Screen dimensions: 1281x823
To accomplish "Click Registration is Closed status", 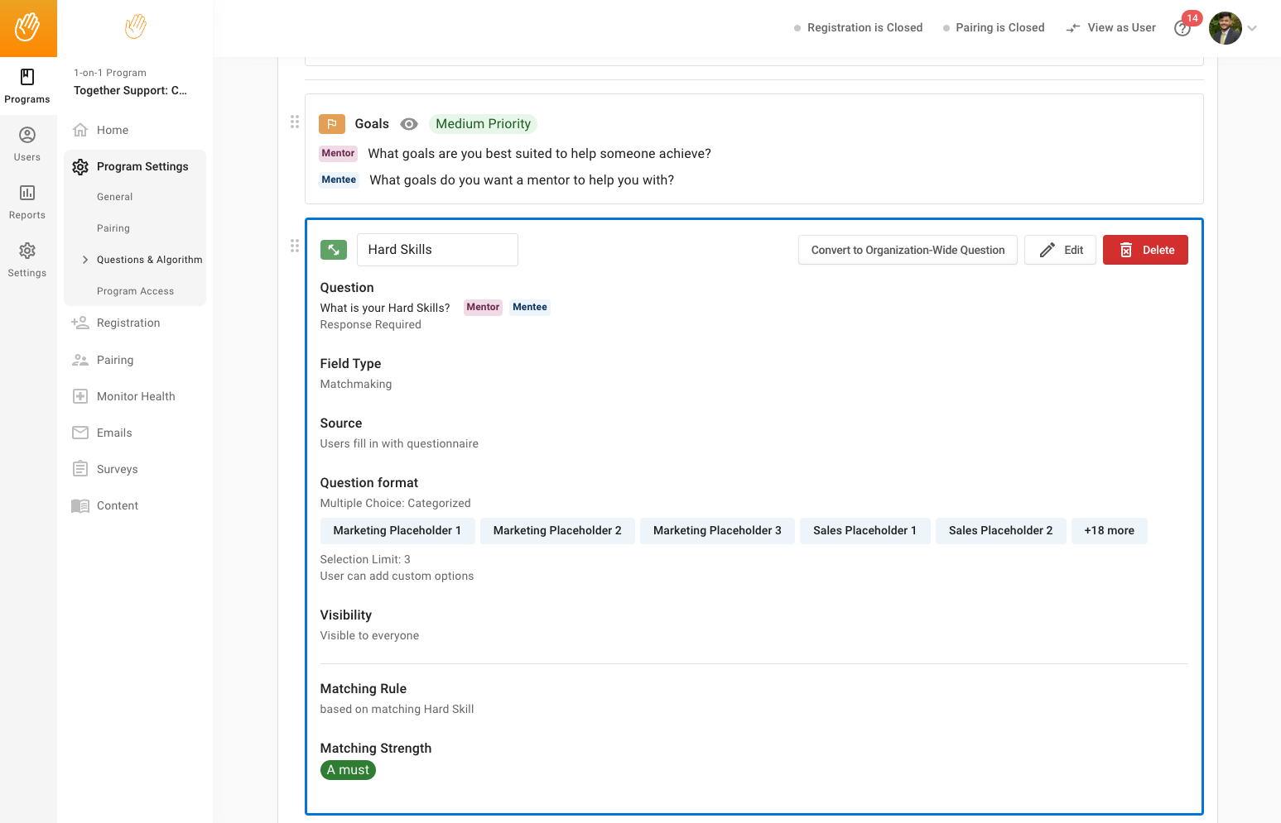I will (x=858, y=27).
